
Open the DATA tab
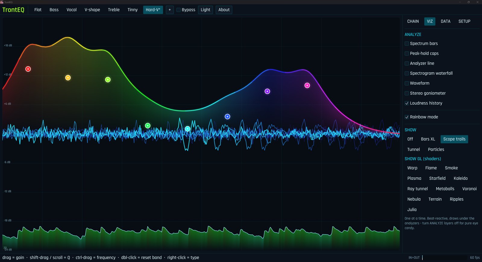(x=446, y=21)
